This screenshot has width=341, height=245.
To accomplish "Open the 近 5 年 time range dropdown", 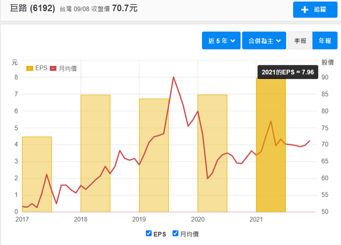I will point(221,40).
